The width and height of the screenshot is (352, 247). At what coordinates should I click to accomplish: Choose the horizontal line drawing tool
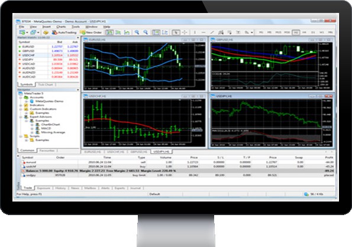pyautogui.click(x=203, y=32)
